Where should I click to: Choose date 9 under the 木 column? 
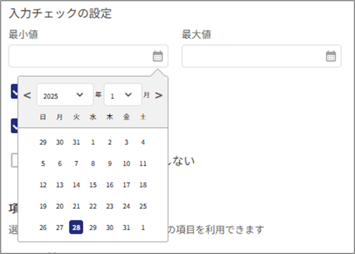110,163
